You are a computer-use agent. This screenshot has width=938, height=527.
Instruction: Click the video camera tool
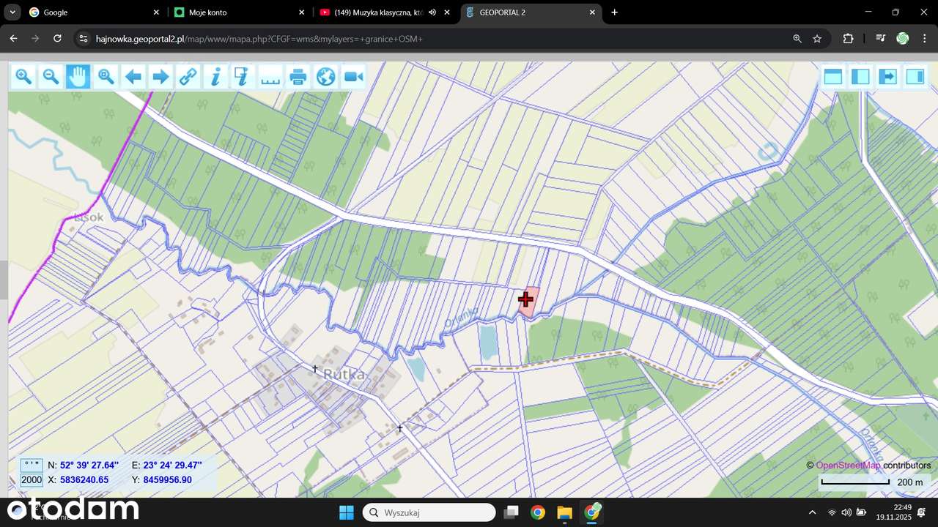tap(353, 76)
